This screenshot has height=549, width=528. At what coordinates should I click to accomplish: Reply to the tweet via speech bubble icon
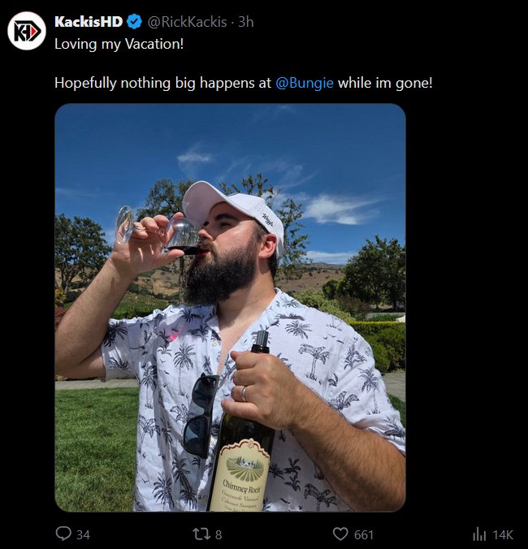pyautogui.click(x=63, y=534)
